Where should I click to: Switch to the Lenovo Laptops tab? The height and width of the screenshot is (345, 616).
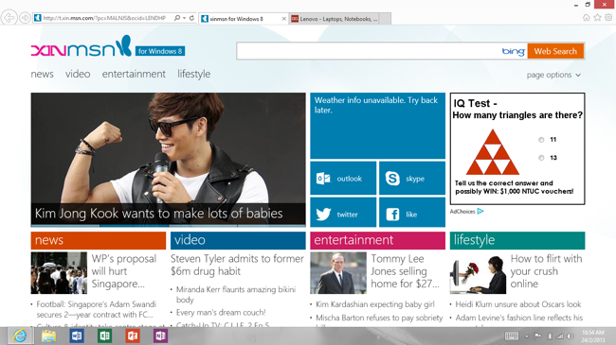[335, 18]
